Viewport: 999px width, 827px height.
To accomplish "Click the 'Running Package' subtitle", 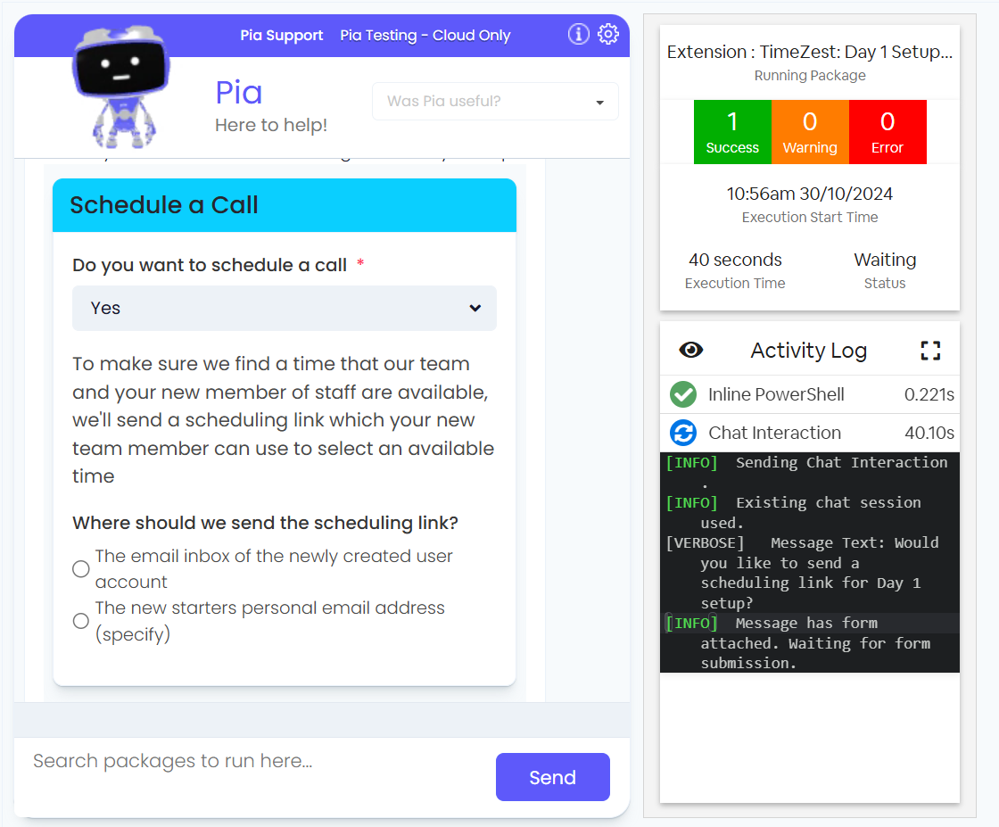I will point(810,76).
